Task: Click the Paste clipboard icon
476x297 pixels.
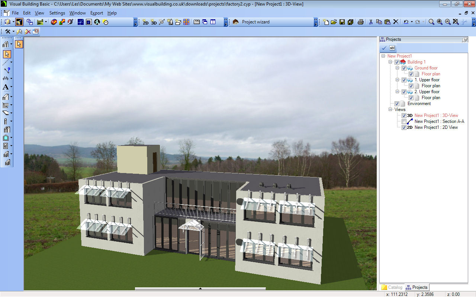Action: 387,22
